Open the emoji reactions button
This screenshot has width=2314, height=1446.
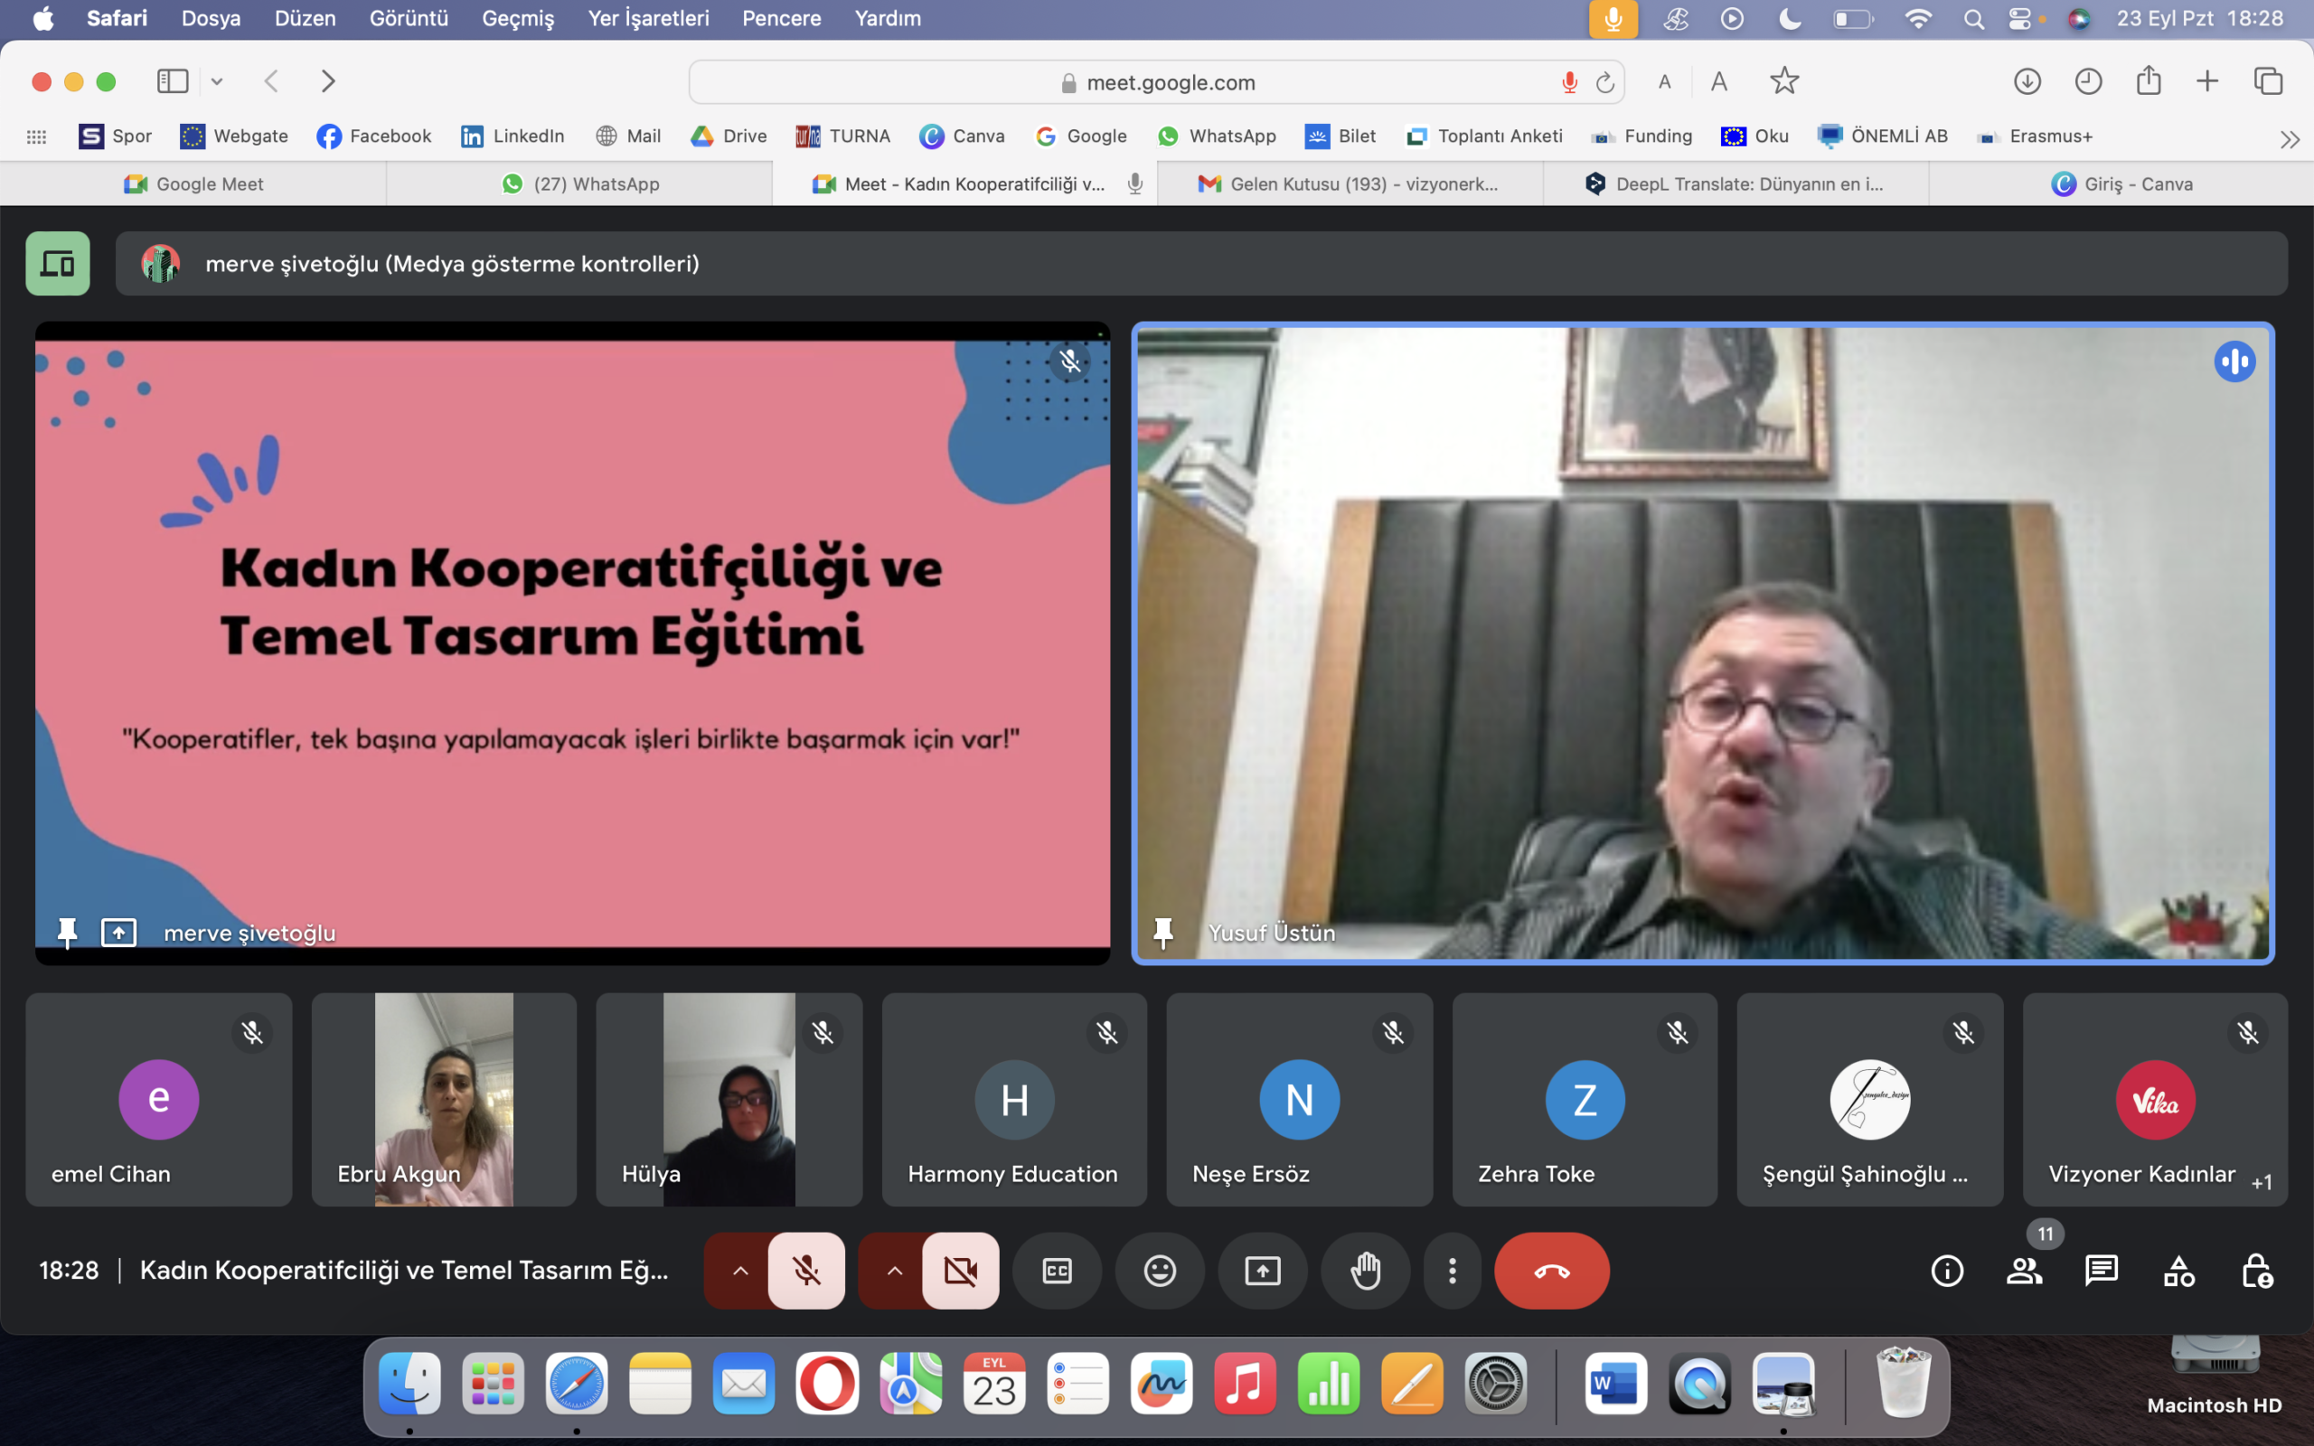tap(1159, 1271)
